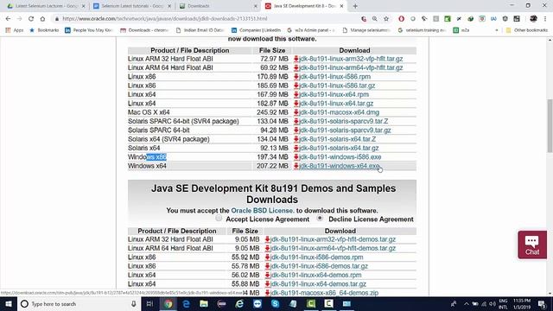Open Oracle BSD License link
The height and width of the screenshot is (311, 553).
[x=263, y=211]
